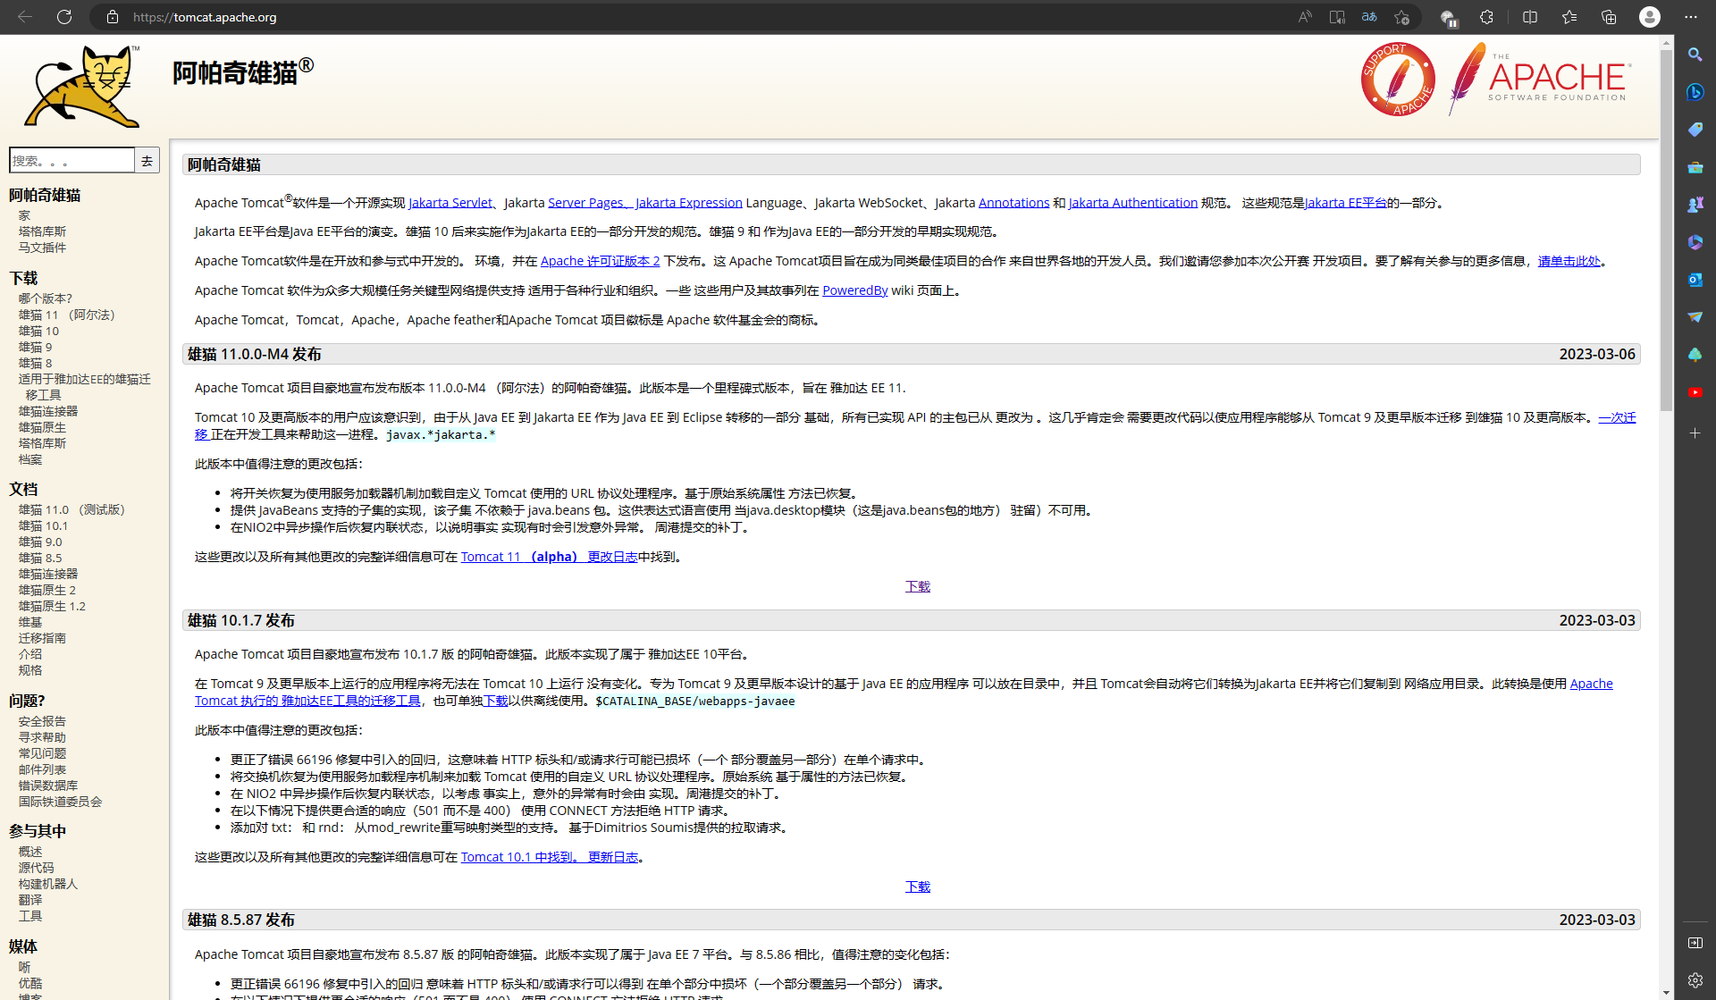The width and height of the screenshot is (1716, 1000).
Task: Open 安全报告 sidebar link
Action: click(x=42, y=721)
